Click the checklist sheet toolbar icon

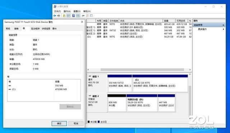click(x=87, y=16)
